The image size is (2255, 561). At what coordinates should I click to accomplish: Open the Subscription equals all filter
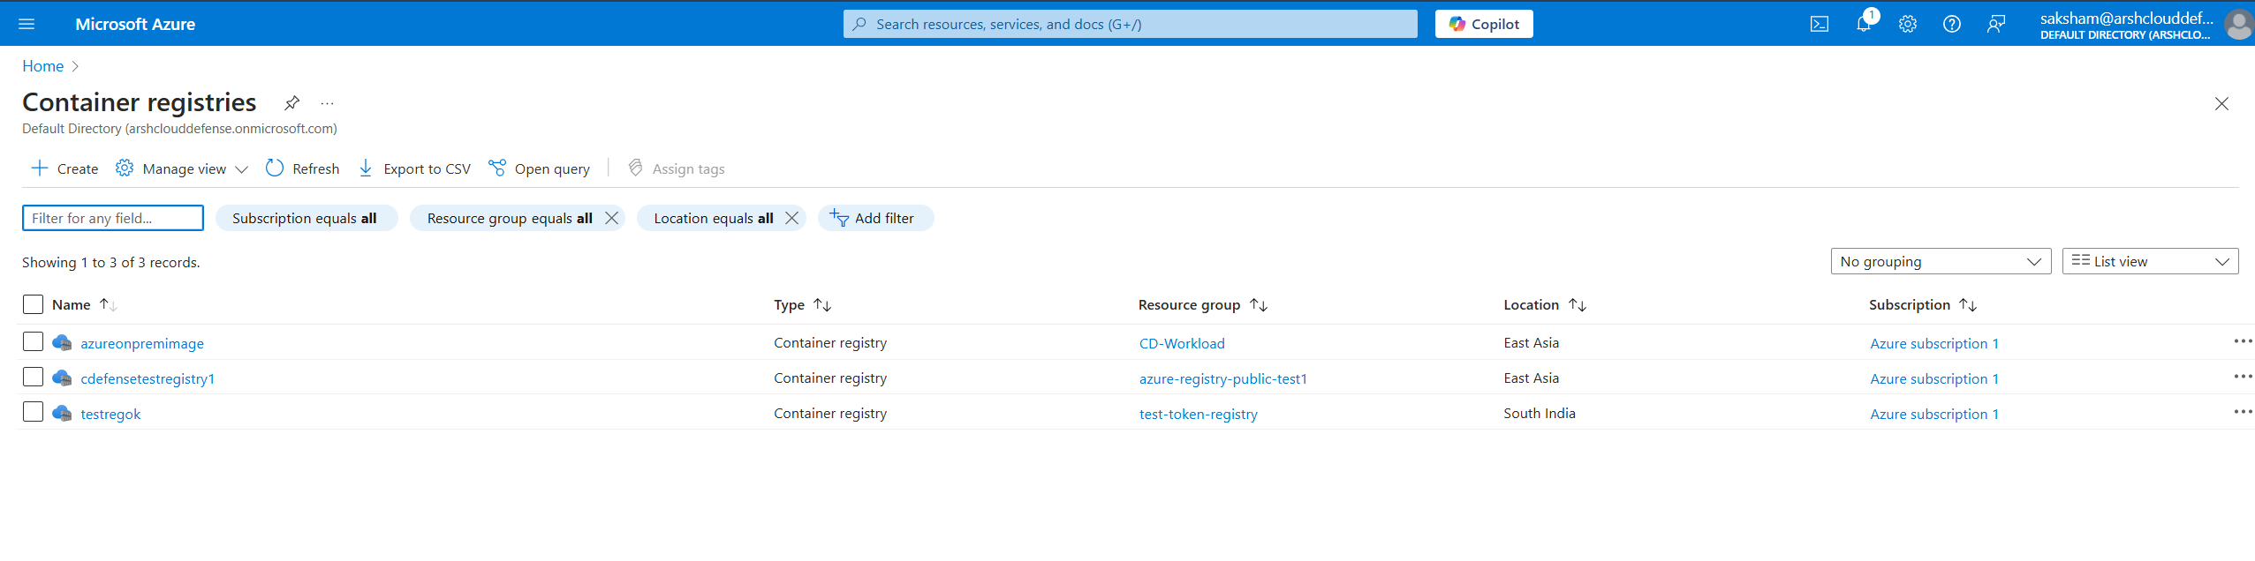[x=306, y=218]
